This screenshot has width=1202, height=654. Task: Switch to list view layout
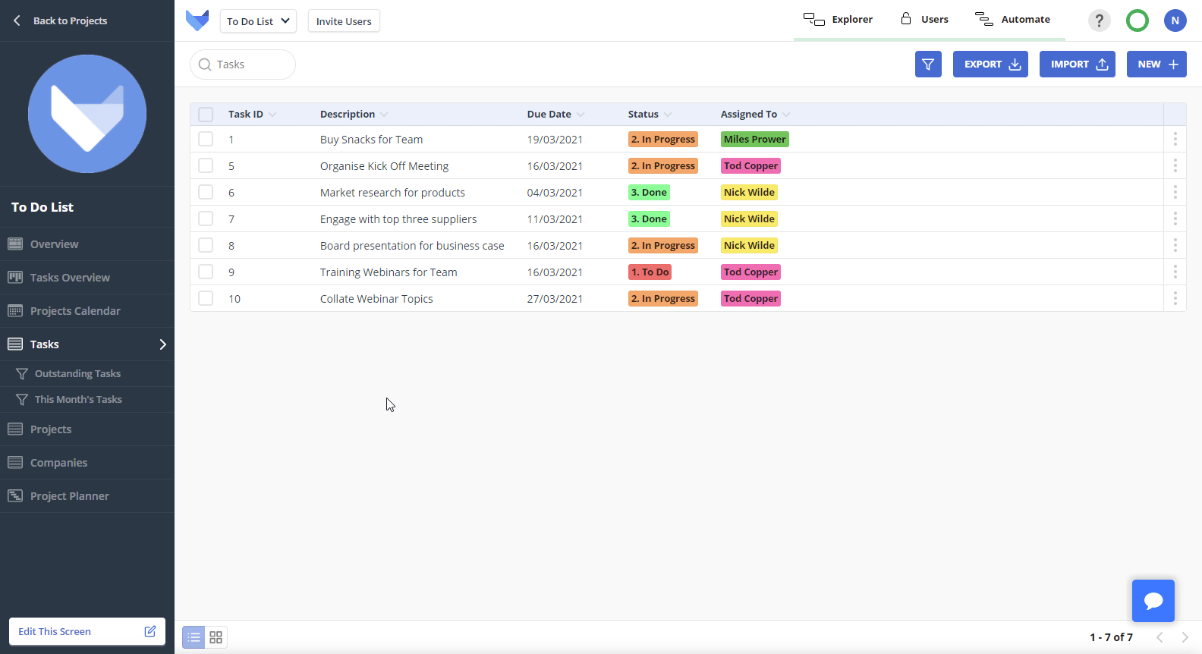coord(194,637)
